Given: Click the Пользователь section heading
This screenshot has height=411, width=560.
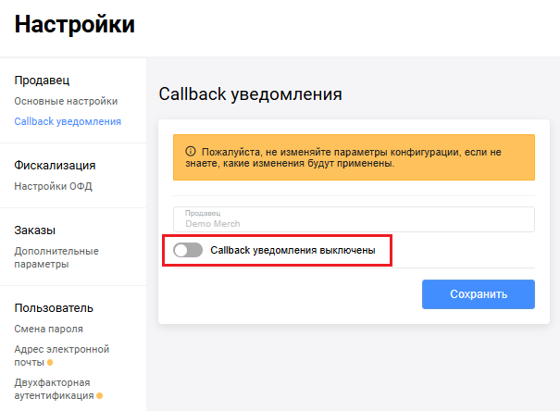Looking at the screenshot, I should click(54, 308).
